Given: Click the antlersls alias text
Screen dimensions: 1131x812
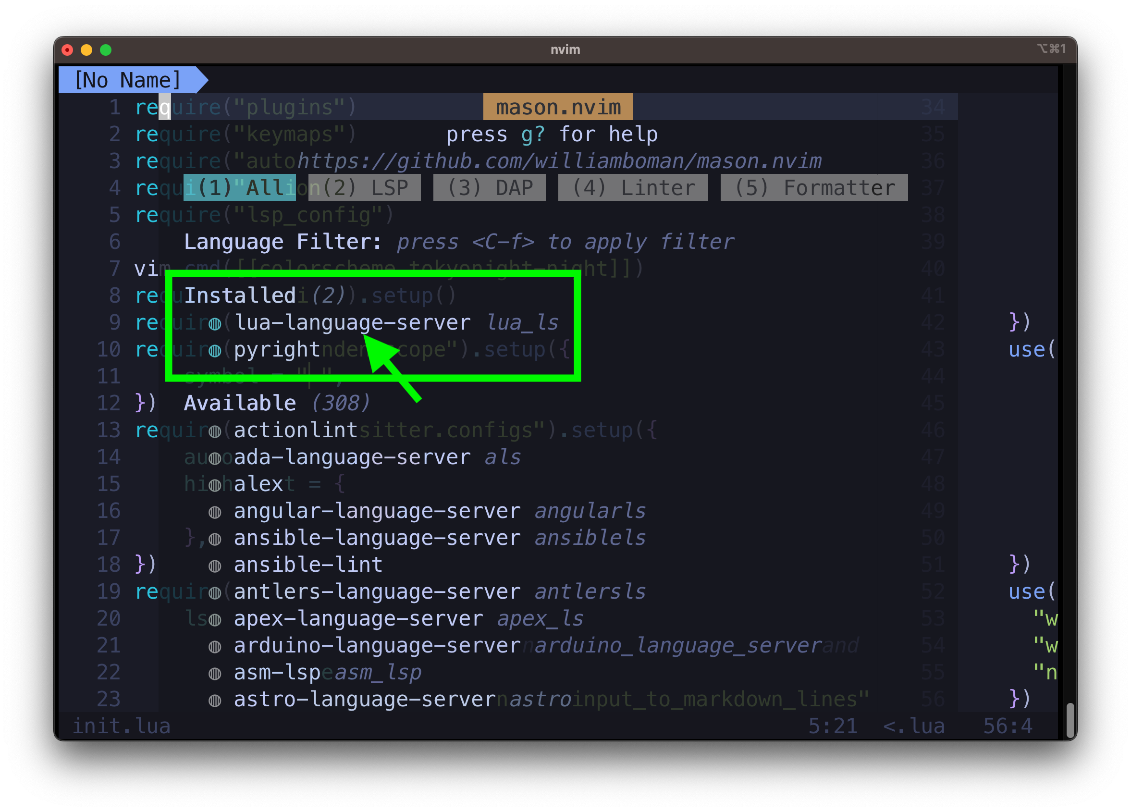Looking at the screenshot, I should click(590, 592).
